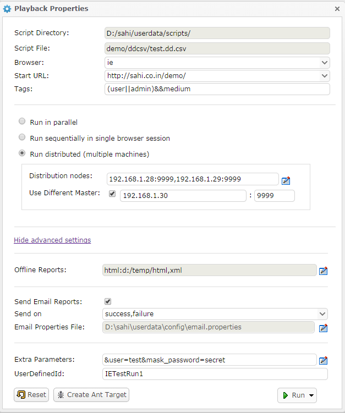Click edit icon next to Extra Parameters
The image size is (345, 413).
(324, 361)
